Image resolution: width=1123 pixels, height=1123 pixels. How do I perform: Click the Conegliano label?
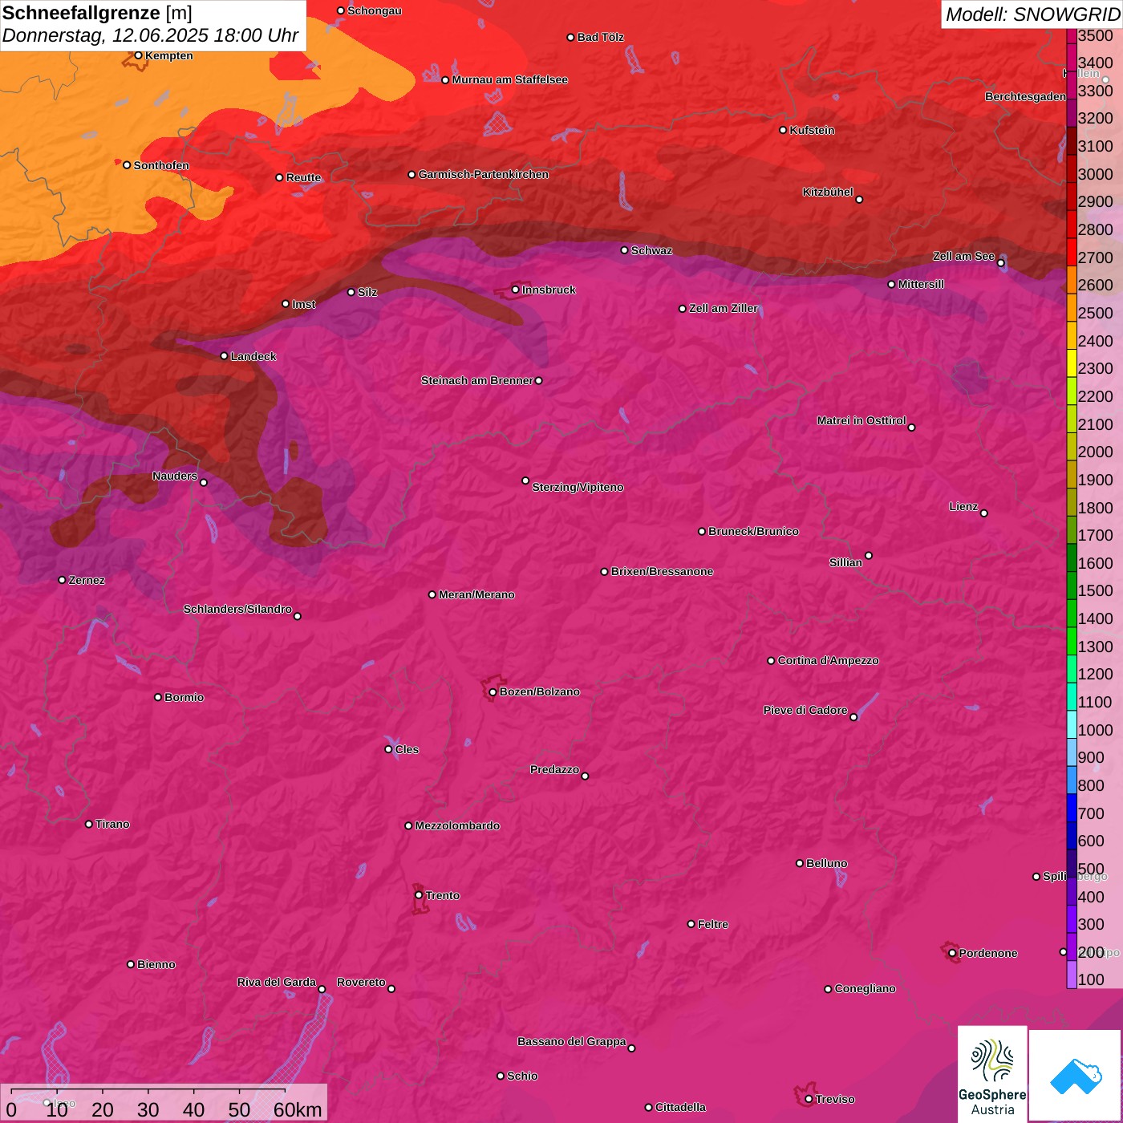click(865, 988)
